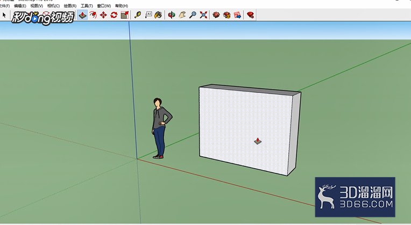Activate the Push/Pull tool
This screenshot has width=411, height=225.
[x=82, y=15]
